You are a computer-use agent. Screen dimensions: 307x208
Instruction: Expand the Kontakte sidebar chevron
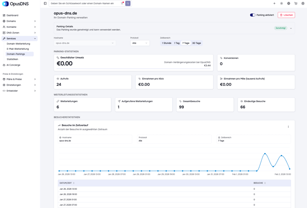[35, 27]
